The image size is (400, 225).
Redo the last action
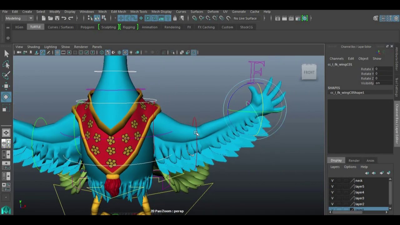pyautogui.click(x=71, y=18)
